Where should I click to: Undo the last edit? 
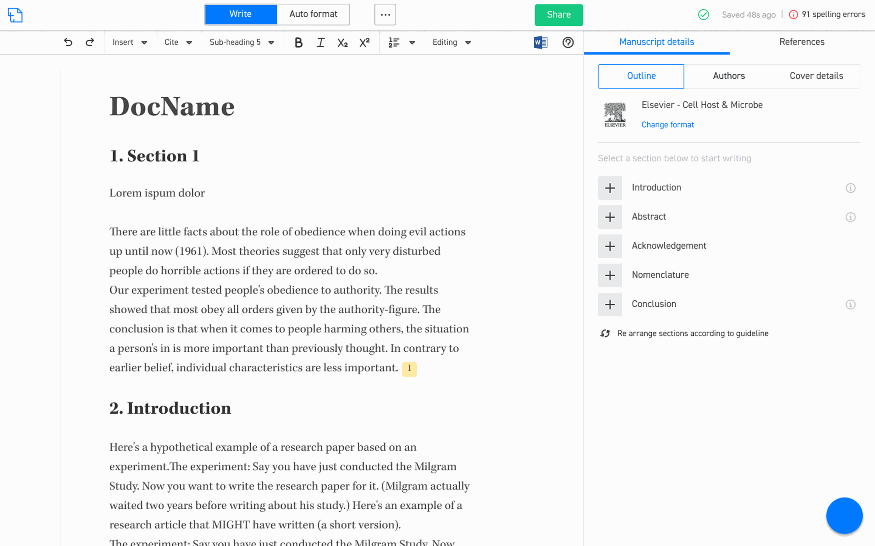point(68,42)
